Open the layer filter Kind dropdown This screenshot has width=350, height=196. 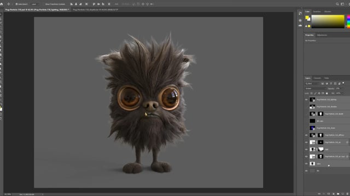tap(312, 83)
